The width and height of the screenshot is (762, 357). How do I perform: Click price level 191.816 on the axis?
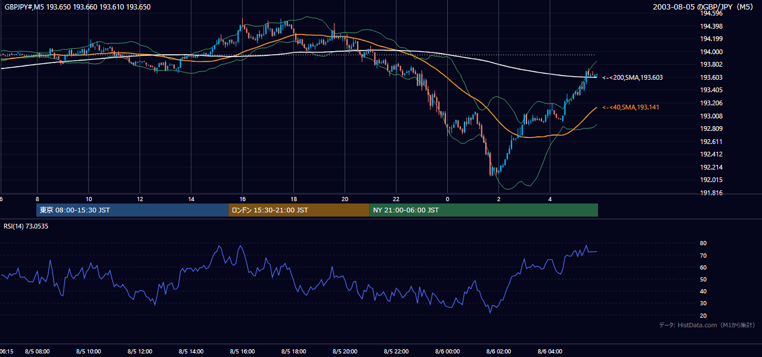[x=711, y=193]
